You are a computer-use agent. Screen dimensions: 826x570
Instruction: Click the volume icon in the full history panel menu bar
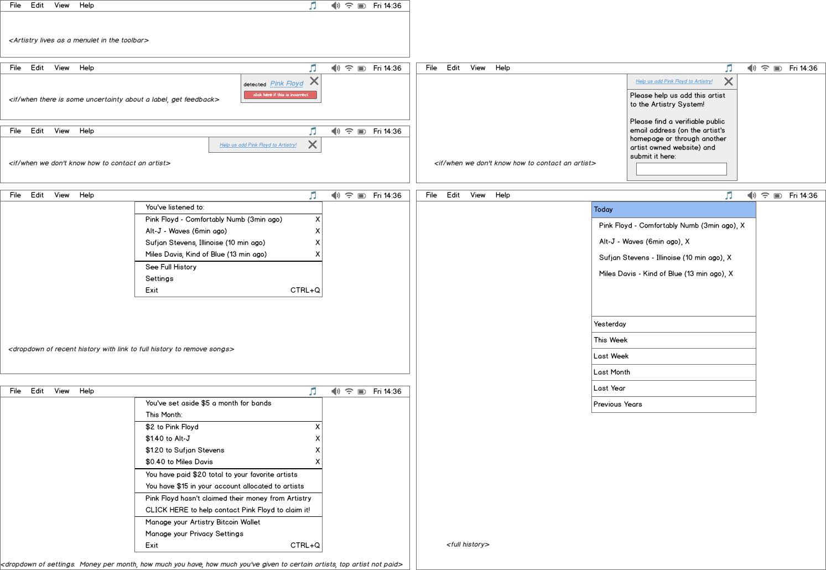(x=752, y=195)
